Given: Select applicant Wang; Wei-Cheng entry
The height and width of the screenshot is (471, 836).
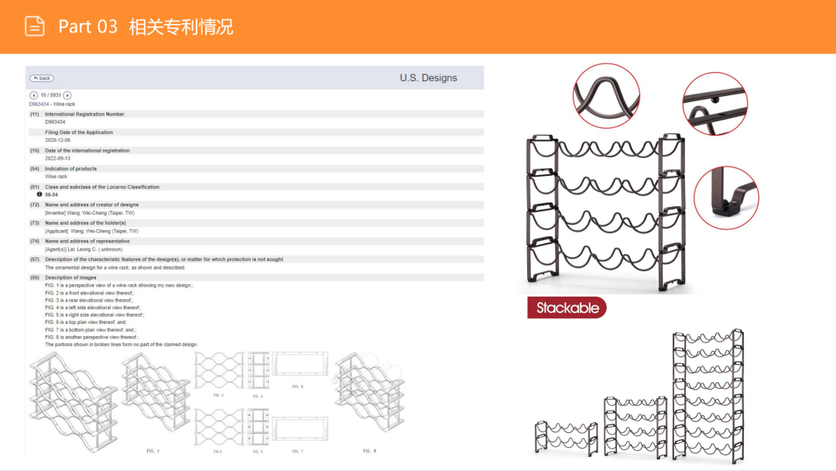Looking at the screenshot, I should tap(91, 232).
